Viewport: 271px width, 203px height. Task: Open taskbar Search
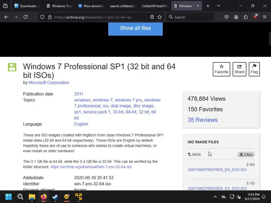coord(20,197)
